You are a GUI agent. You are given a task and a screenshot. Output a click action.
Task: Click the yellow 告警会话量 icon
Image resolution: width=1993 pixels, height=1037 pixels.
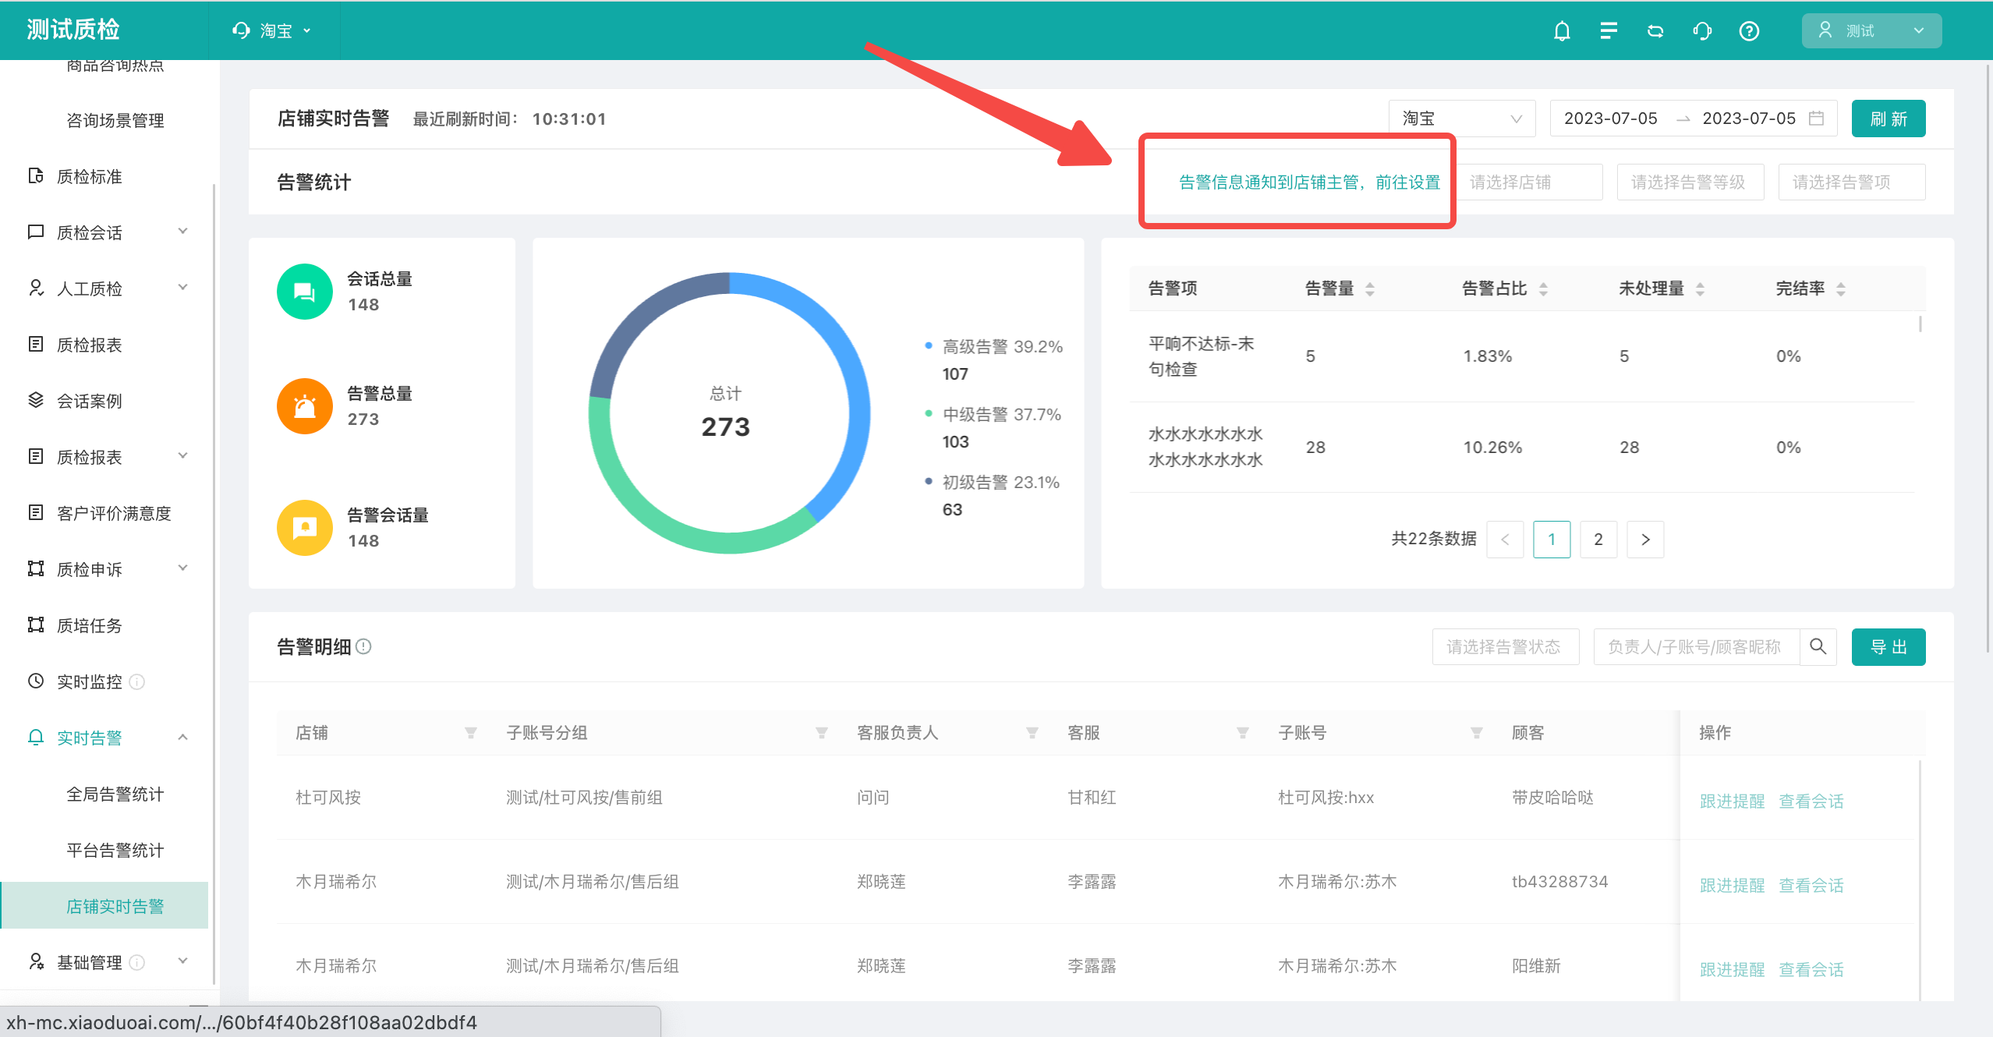305,528
